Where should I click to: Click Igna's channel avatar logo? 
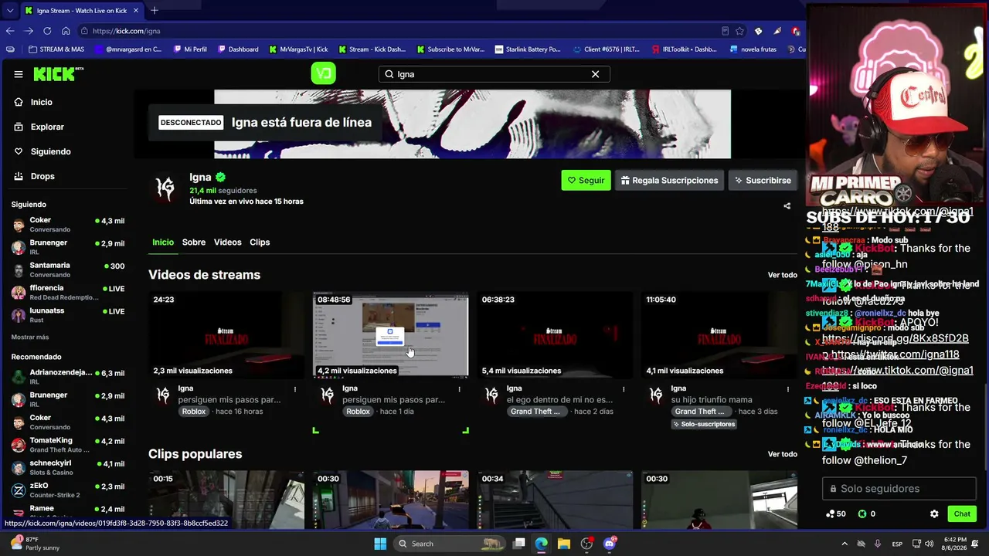click(x=165, y=188)
